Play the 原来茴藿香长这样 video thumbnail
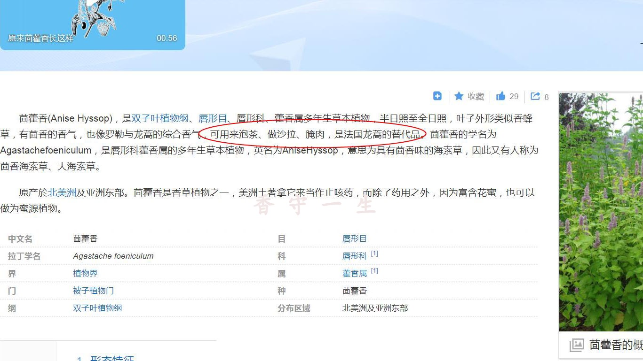This screenshot has width=643, height=361. click(92, 25)
